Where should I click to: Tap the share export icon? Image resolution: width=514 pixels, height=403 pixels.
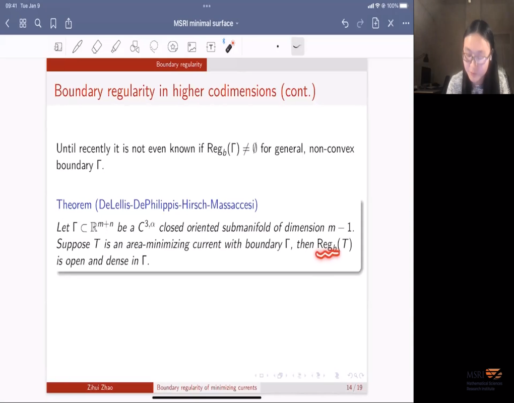coord(69,23)
